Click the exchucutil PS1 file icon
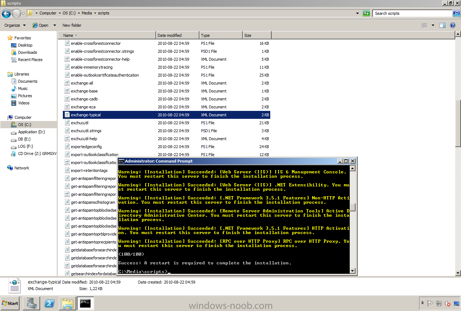Screen dimensions: 461x311 (67, 123)
